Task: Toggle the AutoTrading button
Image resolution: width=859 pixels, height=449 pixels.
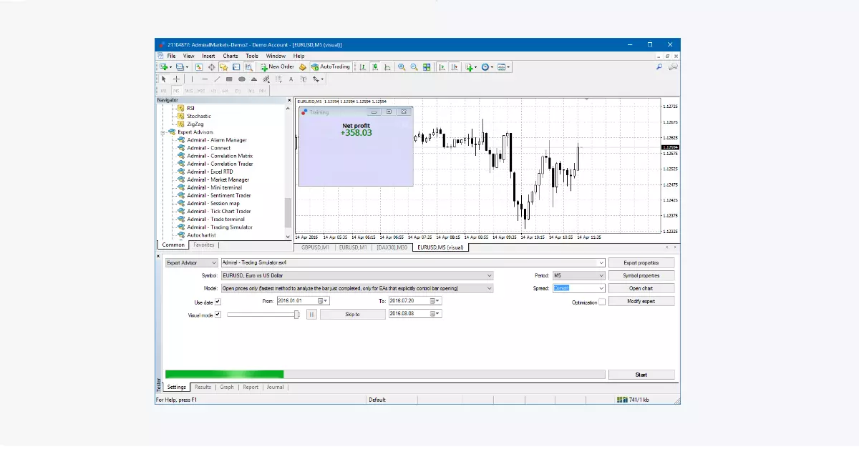Action: pos(331,66)
